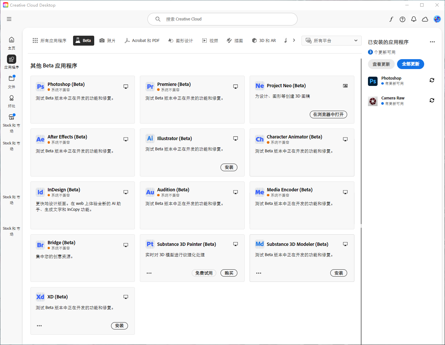445x345 pixels.
Task: Open the notifications bell icon
Action: coord(414,19)
